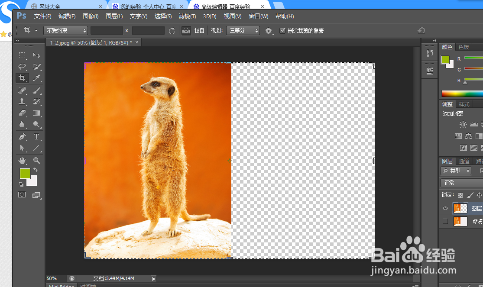Select the Dodge tool
The height and width of the screenshot is (287, 483).
(36, 124)
